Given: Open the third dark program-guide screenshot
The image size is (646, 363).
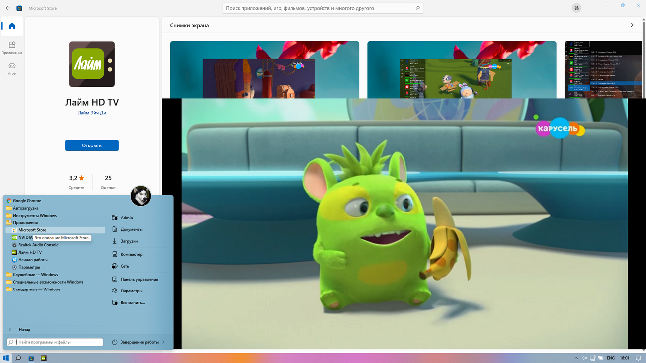Looking at the screenshot, I should click(x=603, y=70).
